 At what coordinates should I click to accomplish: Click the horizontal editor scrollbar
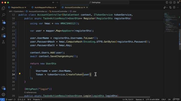(x=84, y=97)
